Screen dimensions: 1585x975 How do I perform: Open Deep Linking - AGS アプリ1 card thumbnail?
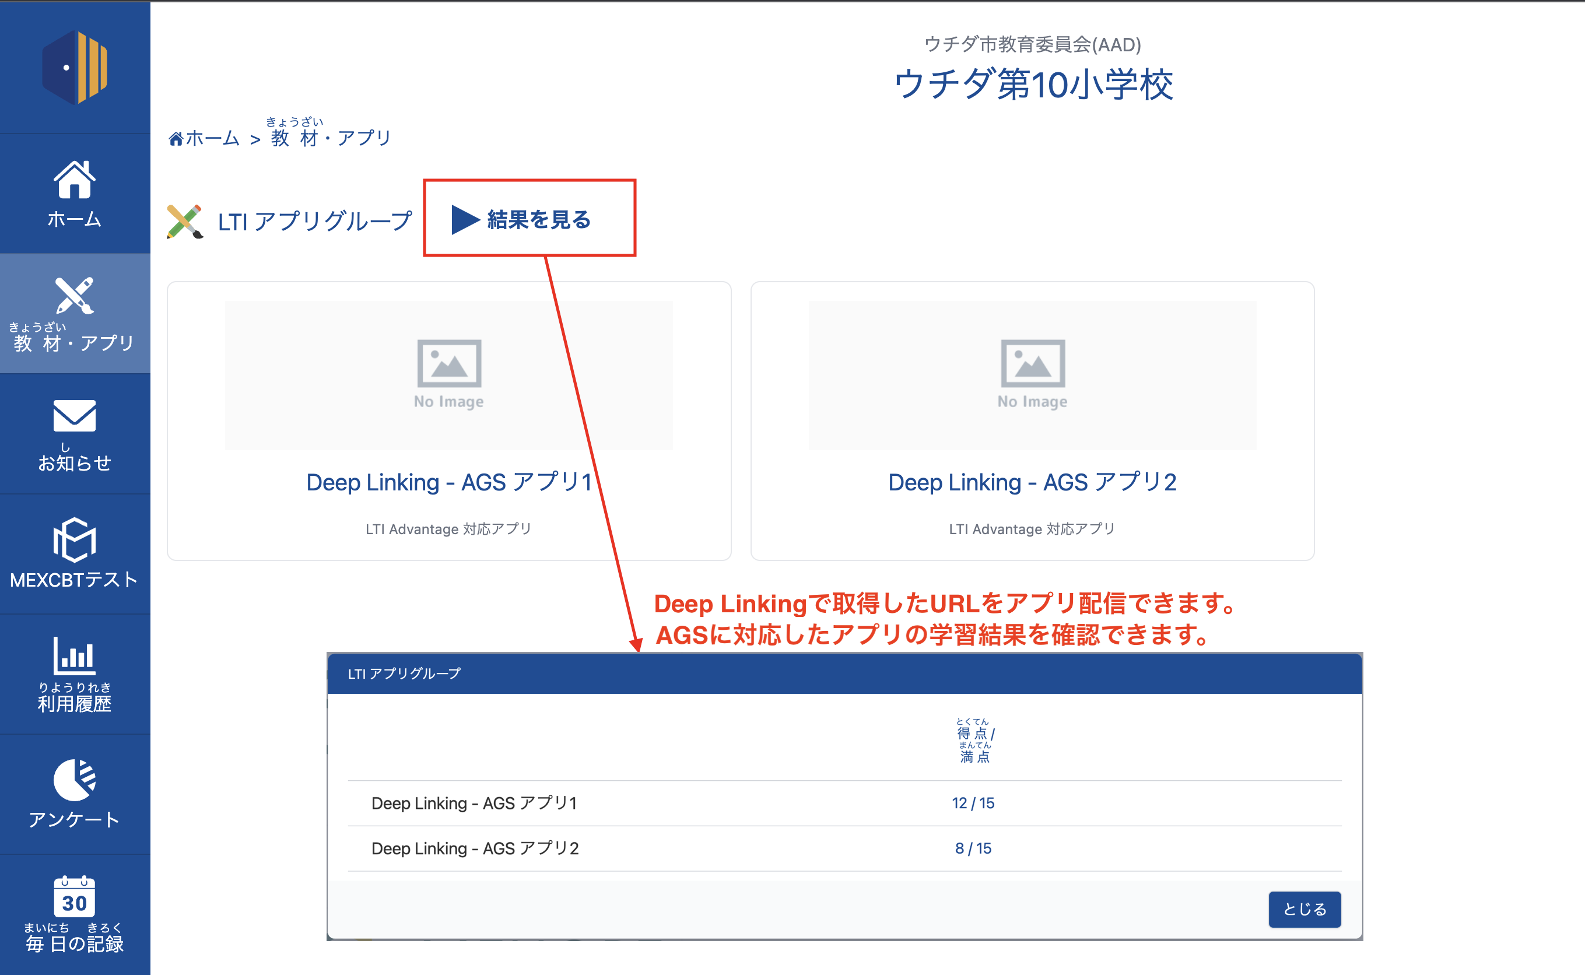[x=449, y=376]
